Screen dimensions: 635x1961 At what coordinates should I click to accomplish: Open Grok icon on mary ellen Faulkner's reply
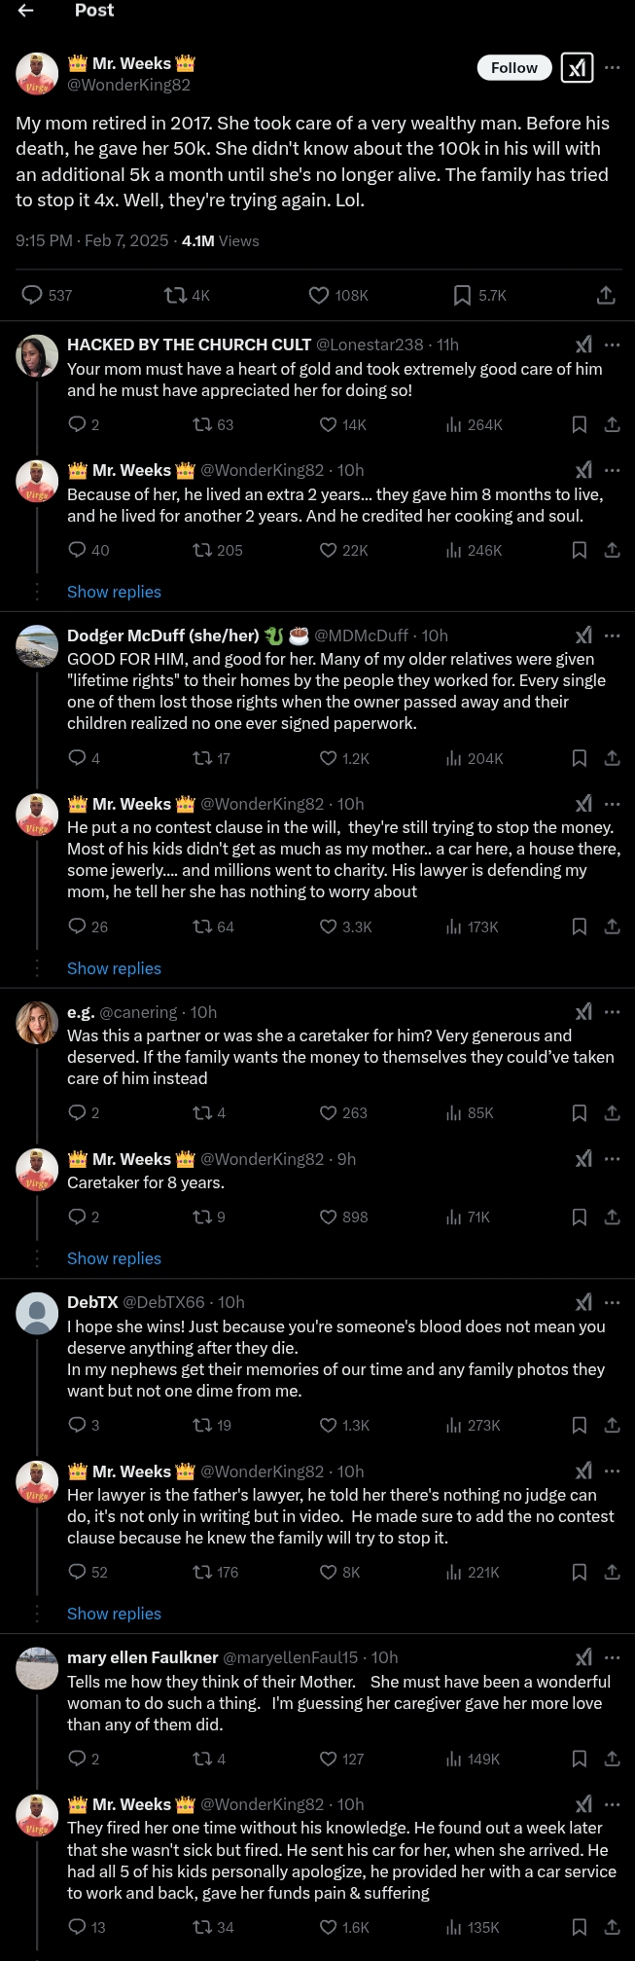tap(583, 1657)
